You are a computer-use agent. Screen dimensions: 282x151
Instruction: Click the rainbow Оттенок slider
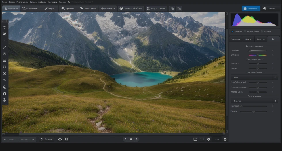pos(258,55)
